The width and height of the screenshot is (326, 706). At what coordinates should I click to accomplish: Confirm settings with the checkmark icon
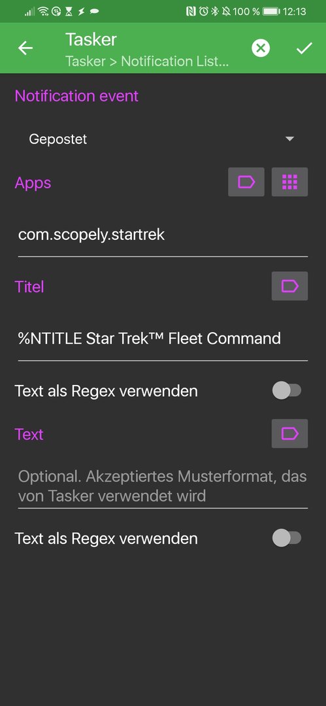[x=304, y=48]
